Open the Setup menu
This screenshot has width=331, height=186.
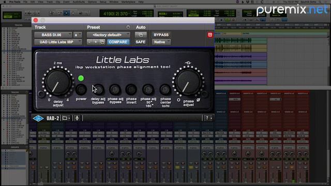pyautogui.click(x=103, y=2)
